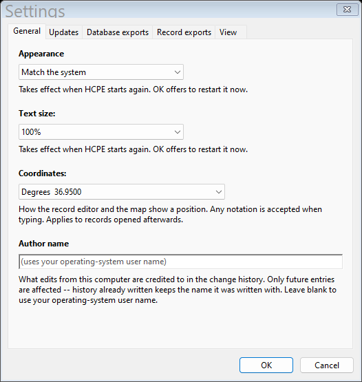The width and height of the screenshot is (362, 382).
Task: Switch to the General tab
Action: point(27,31)
